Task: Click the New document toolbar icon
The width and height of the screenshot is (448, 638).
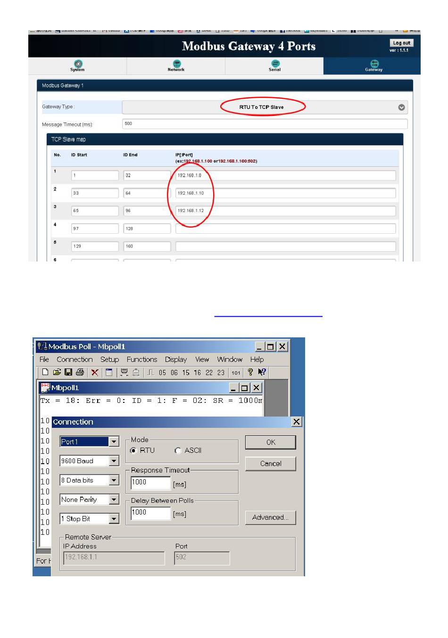Action: pos(45,372)
